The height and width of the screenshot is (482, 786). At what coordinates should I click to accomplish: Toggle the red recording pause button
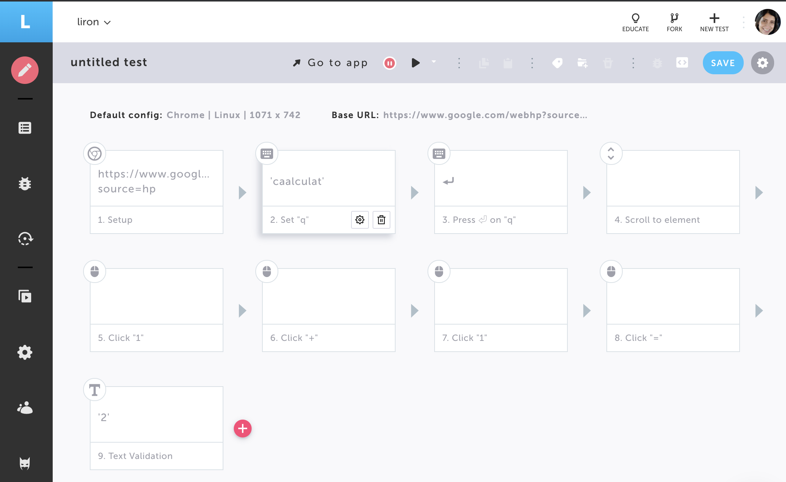[x=389, y=63]
